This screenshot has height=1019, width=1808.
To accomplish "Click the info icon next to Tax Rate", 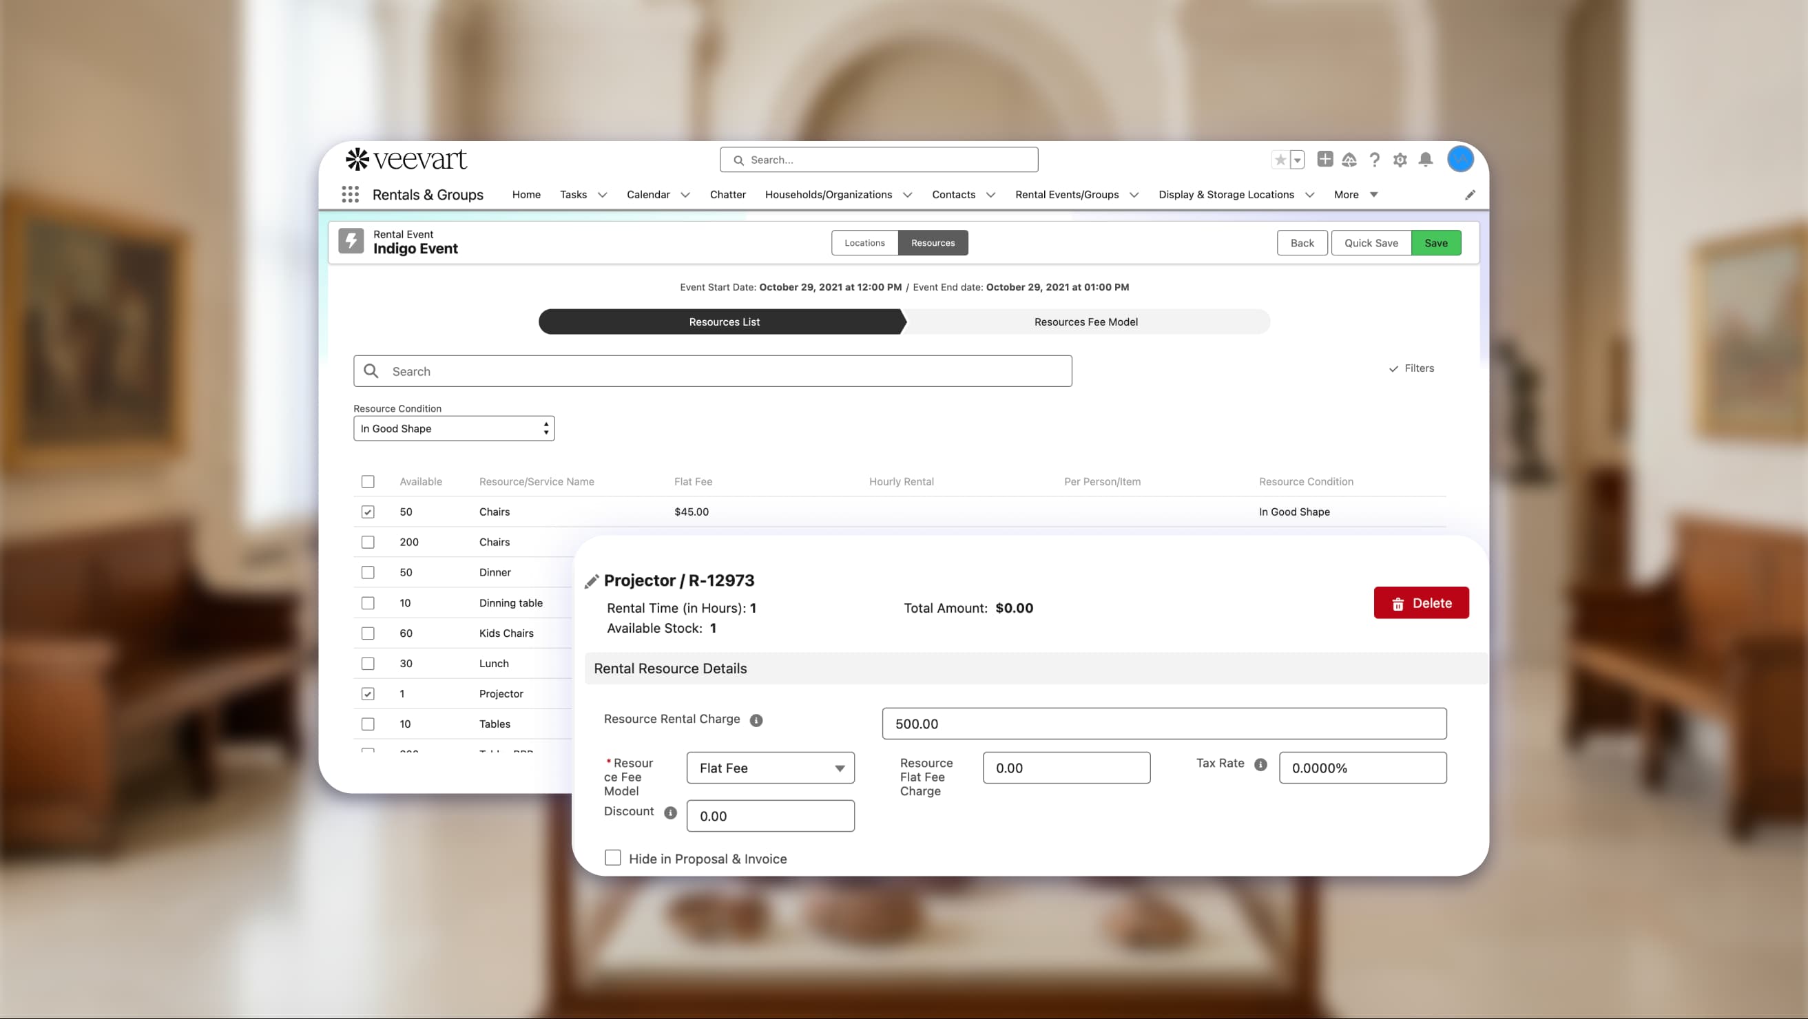I will 1260,764.
